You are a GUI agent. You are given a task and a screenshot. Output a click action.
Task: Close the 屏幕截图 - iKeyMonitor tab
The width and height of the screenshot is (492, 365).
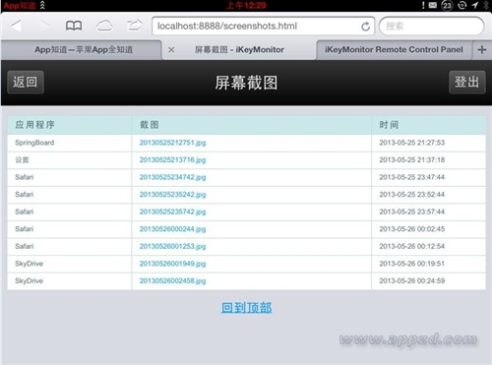[x=171, y=50]
